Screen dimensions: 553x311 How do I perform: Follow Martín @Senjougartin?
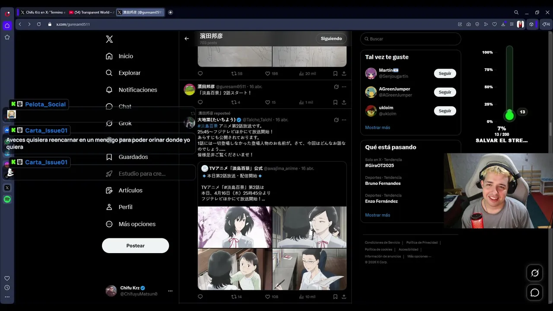point(445,73)
